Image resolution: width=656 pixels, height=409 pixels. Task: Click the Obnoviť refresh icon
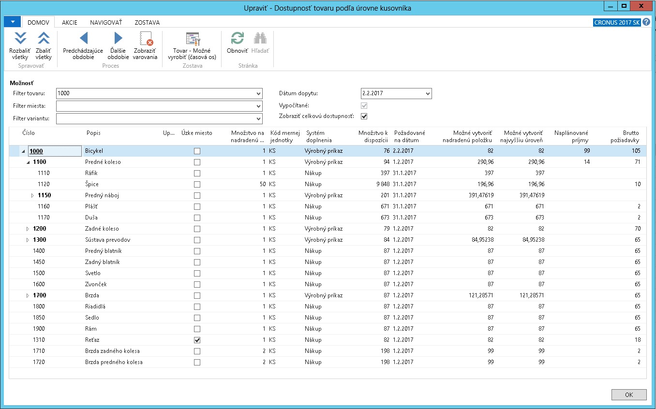pyautogui.click(x=237, y=38)
